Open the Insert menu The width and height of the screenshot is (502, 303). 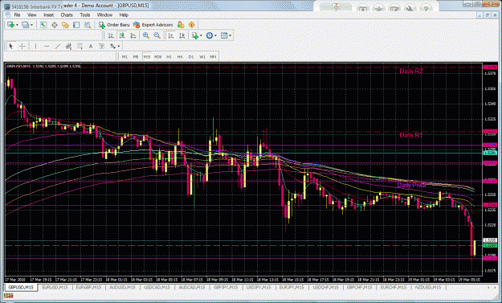click(x=49, y=14)
